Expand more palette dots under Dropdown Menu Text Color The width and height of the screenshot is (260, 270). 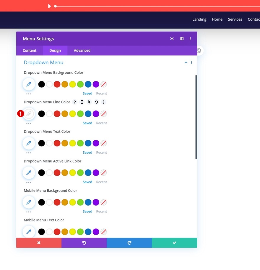pos(29,153)
